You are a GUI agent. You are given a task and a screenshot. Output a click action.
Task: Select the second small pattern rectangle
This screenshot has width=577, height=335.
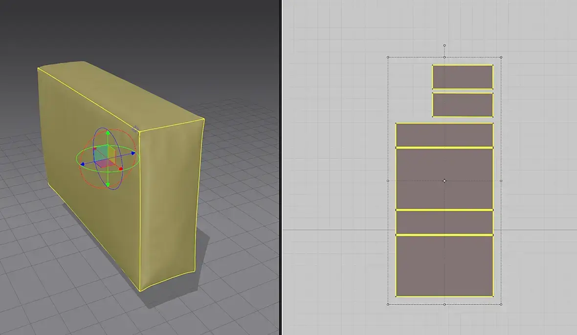tap(463, 105)
